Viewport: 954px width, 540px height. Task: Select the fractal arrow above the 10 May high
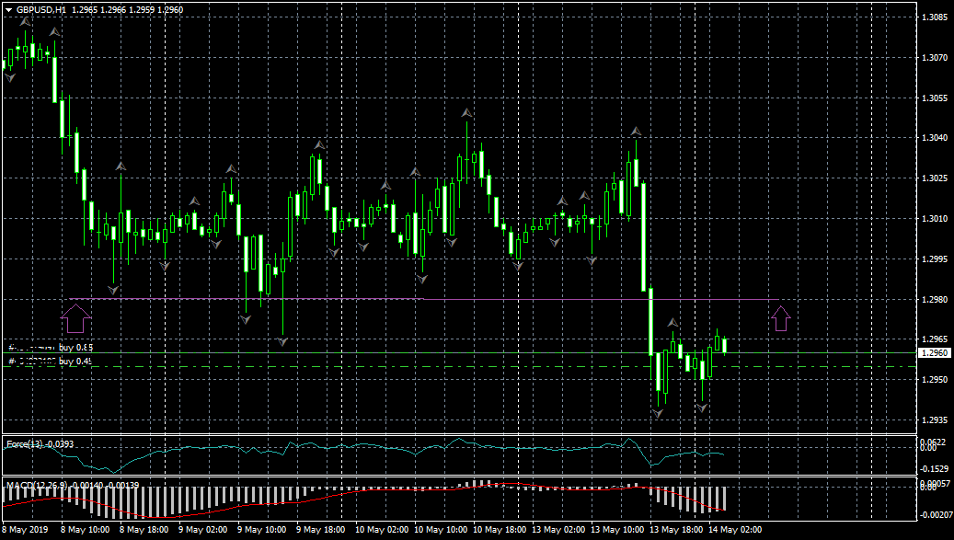467,113
